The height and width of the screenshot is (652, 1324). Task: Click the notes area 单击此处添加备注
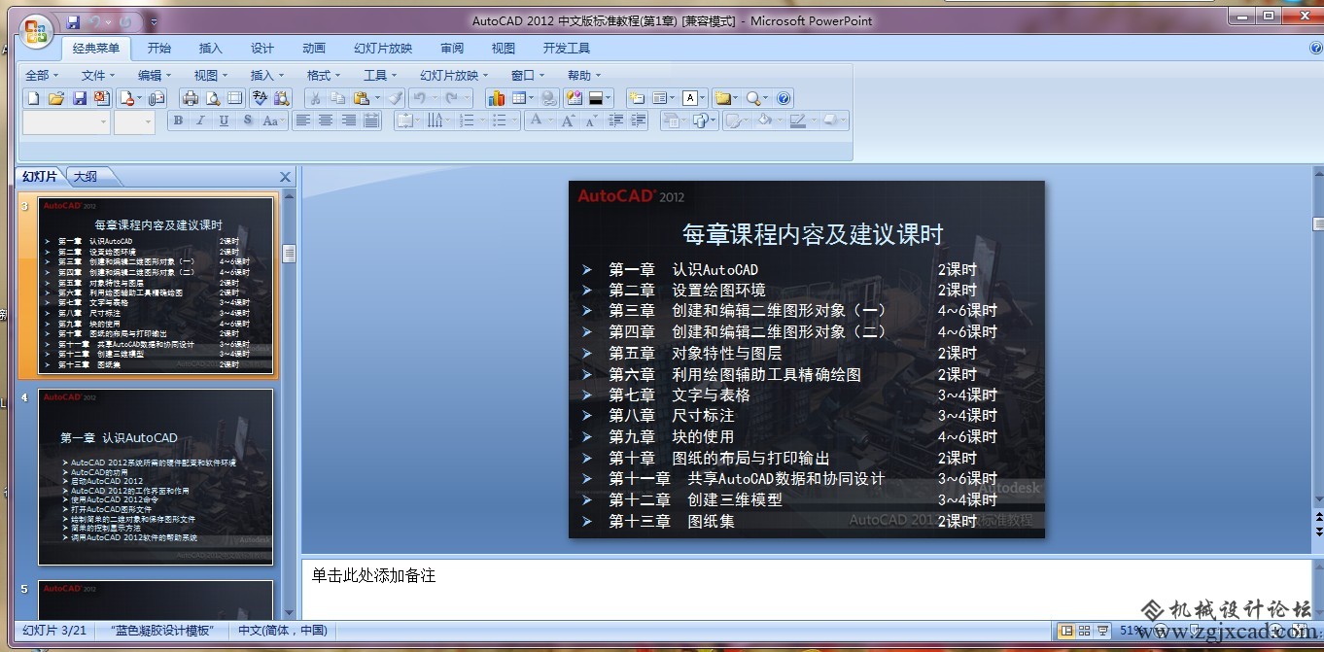click(806, 589)
